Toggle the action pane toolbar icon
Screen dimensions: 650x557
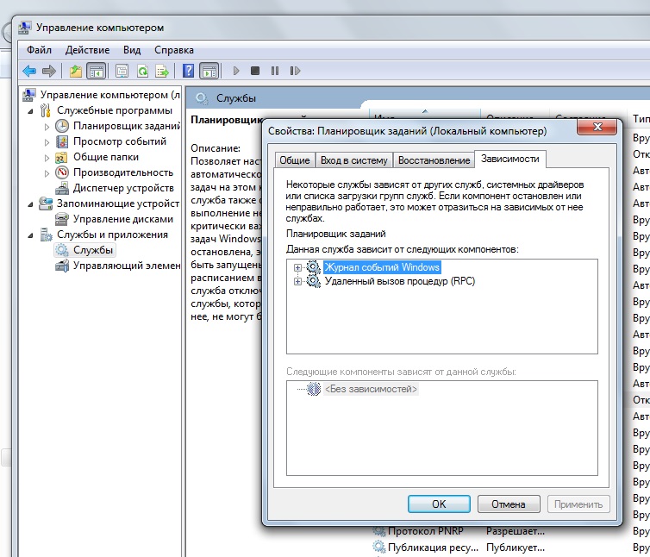tap(209, 71)
